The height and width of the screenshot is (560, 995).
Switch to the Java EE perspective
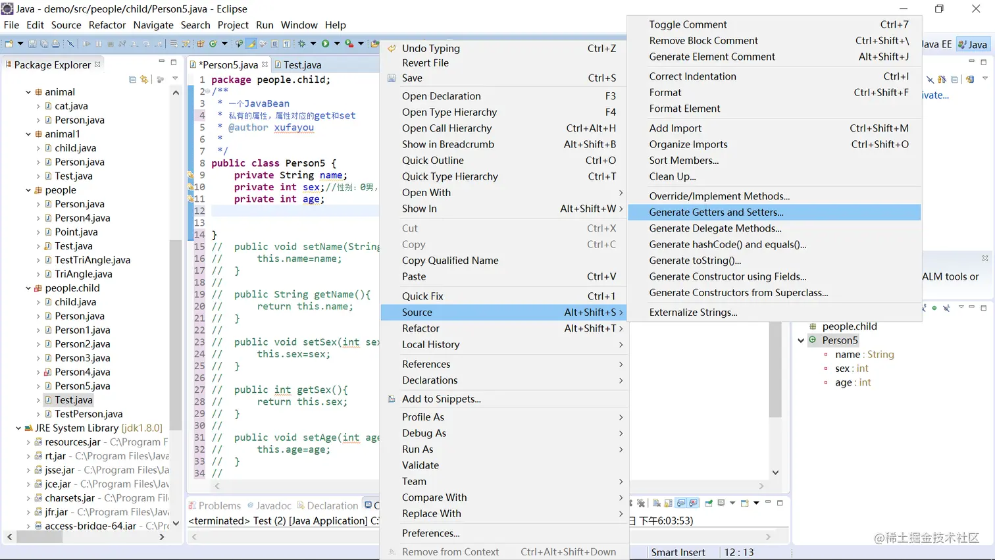click(937, 44)
